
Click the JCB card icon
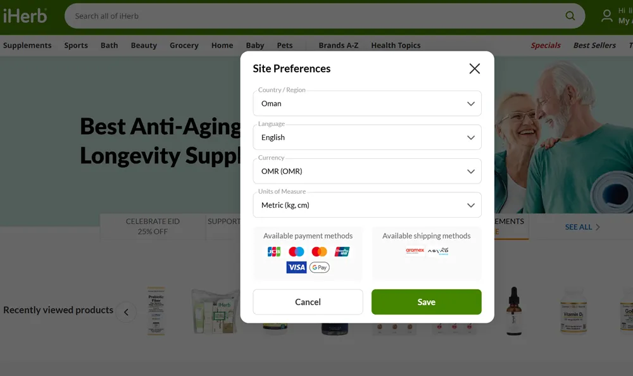pyautogui.click(x=273, y=251)
